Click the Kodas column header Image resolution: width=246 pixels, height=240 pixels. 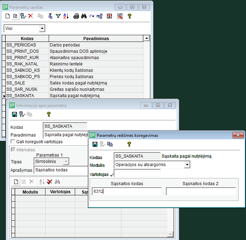click(27, 38)
